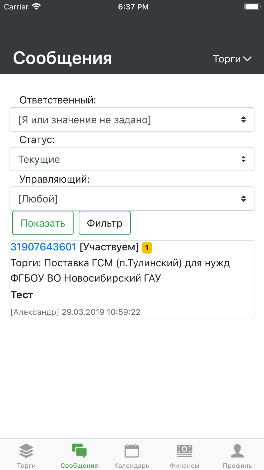Viewport: 264px width, 470px height.
Task: Expand the Ответственный dropdown
Action: pos(132,119)
